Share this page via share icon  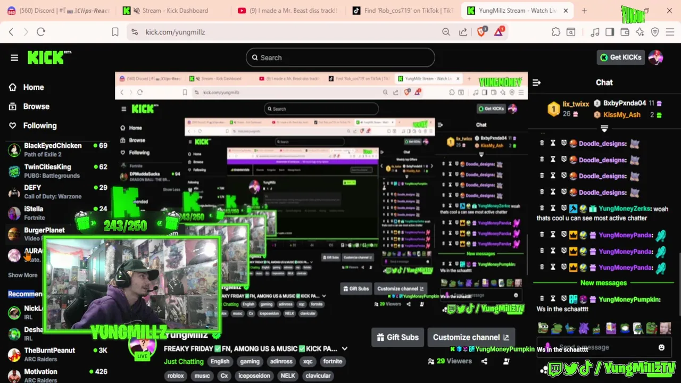coord(463,32)
